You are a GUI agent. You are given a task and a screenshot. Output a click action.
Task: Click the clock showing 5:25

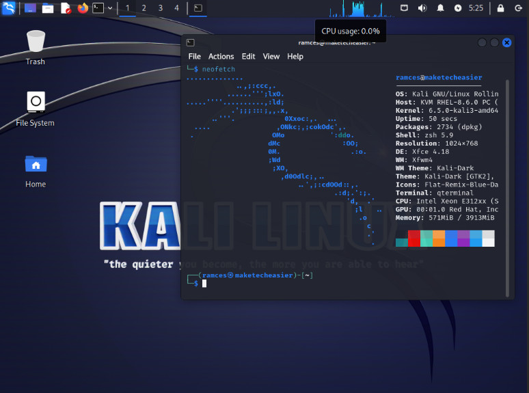476,8
